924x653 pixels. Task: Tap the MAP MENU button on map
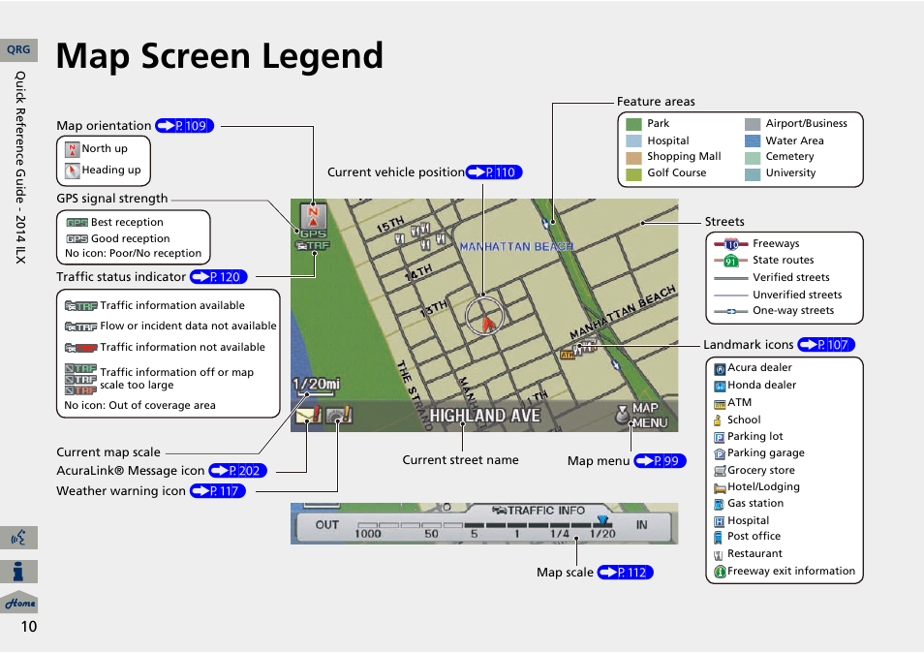pos(642,416)
